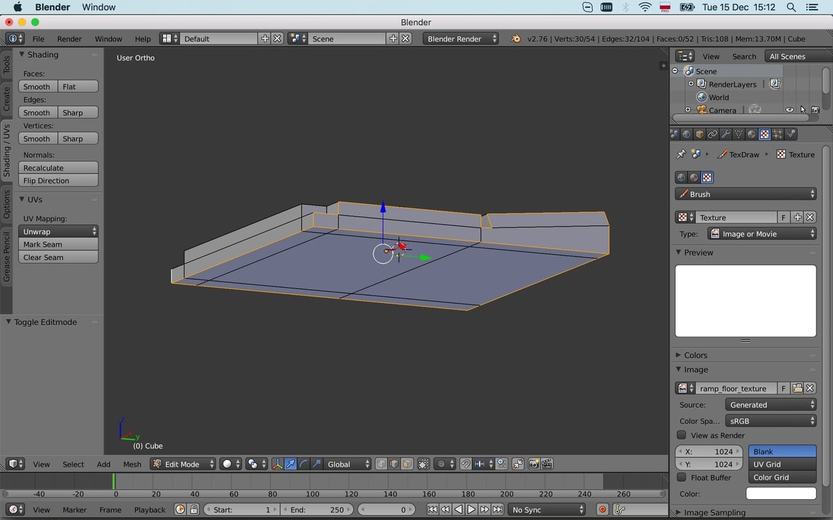Enable the snap magnet in the header

[466, 463]
